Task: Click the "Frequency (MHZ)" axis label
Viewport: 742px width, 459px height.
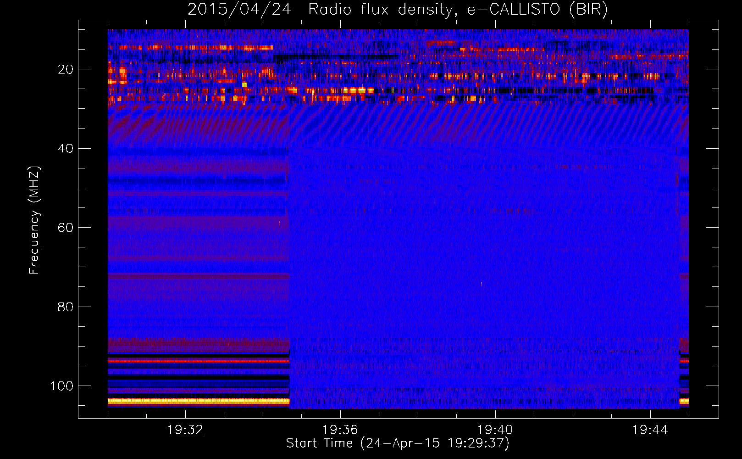Action: point(35,220)
